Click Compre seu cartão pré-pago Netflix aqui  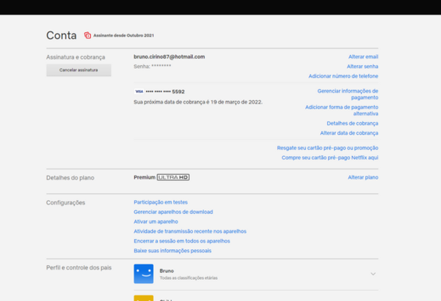pos(330,158)
